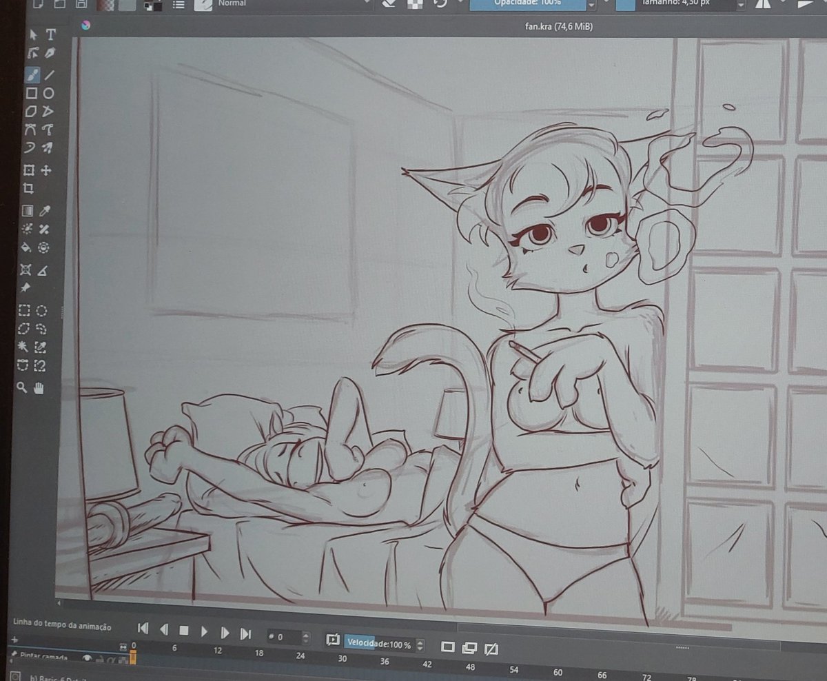Open the Opacidade slider dropdown arrow
Viewport: 827px width, 681px height.
pos(592,5)
